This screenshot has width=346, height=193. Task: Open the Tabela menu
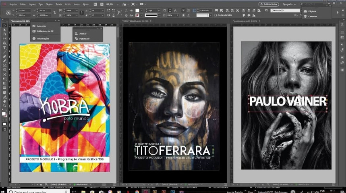[x=59, y=4]
